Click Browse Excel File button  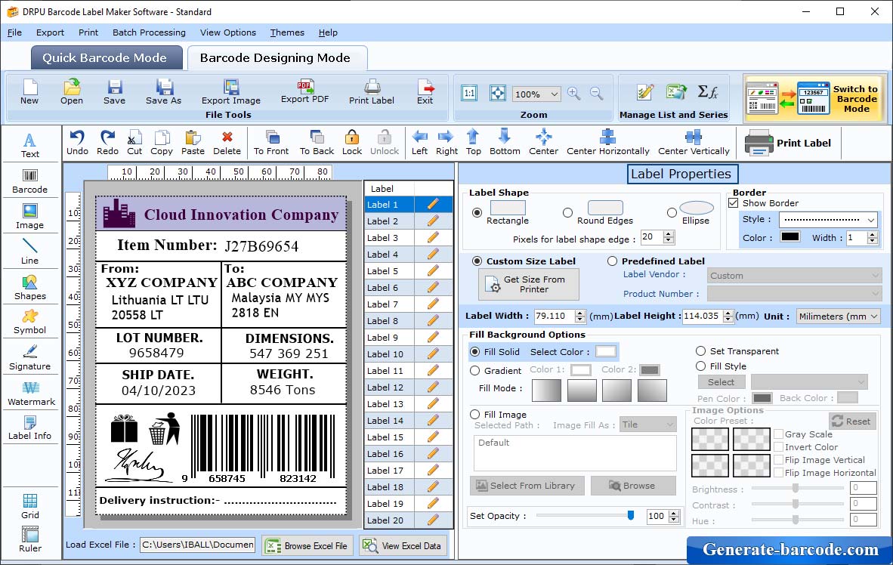click(x=307, y=545)
